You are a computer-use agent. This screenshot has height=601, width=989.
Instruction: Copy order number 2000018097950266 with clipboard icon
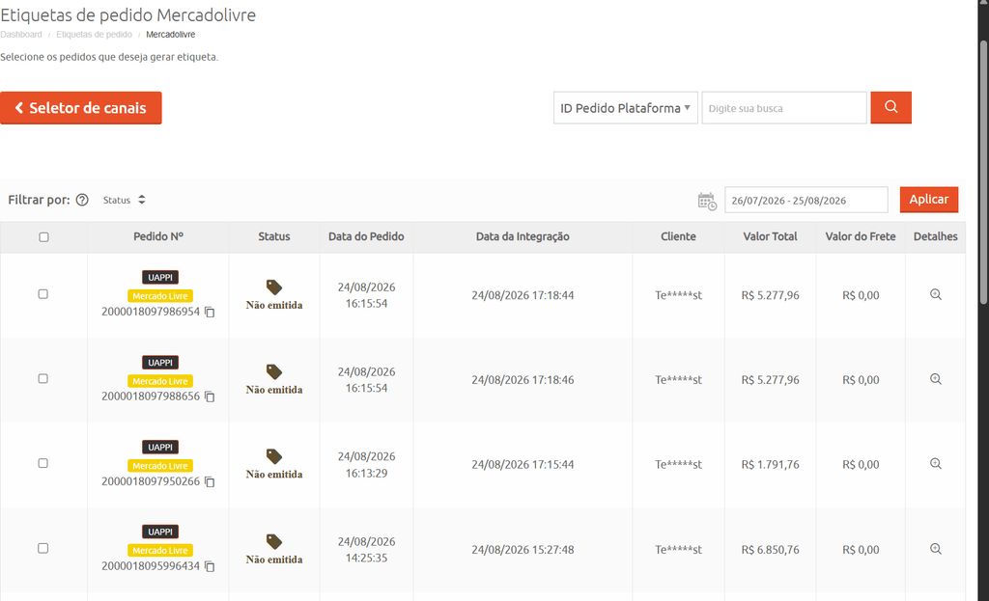[210, 481]
